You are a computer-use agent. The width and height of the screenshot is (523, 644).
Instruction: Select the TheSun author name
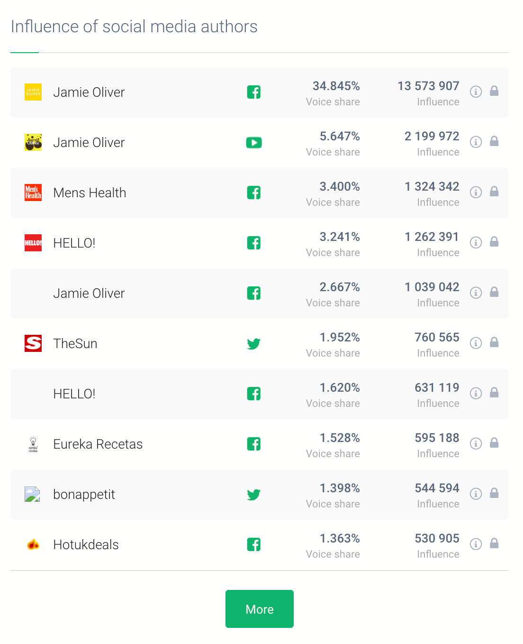[x=75, y=343]
